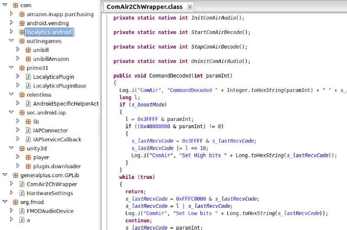Click the outlinegames package icon
The height and width of the screenshot is (230, 347).
(22, 41)
